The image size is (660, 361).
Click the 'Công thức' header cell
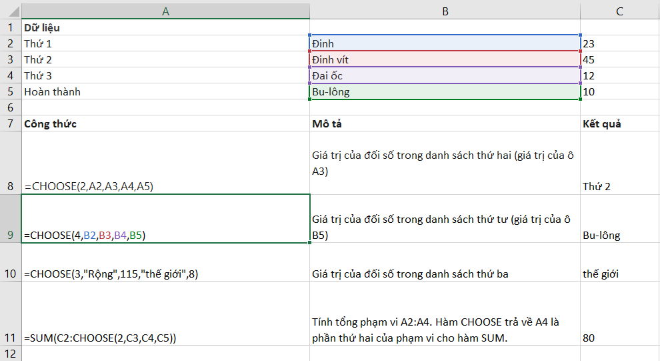(x=165, y=123)
